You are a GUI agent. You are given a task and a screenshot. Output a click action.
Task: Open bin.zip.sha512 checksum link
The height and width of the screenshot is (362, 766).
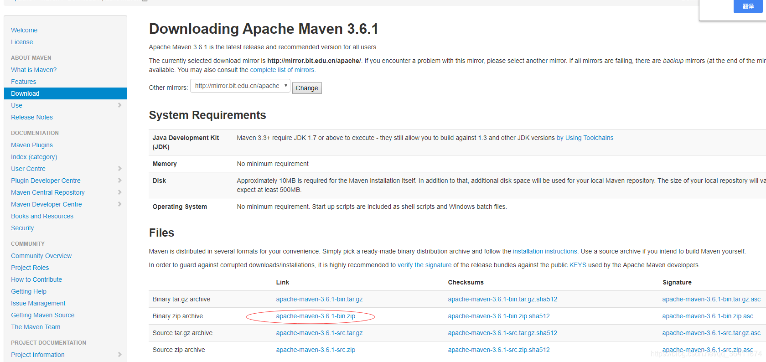click(x=499, y=316)
